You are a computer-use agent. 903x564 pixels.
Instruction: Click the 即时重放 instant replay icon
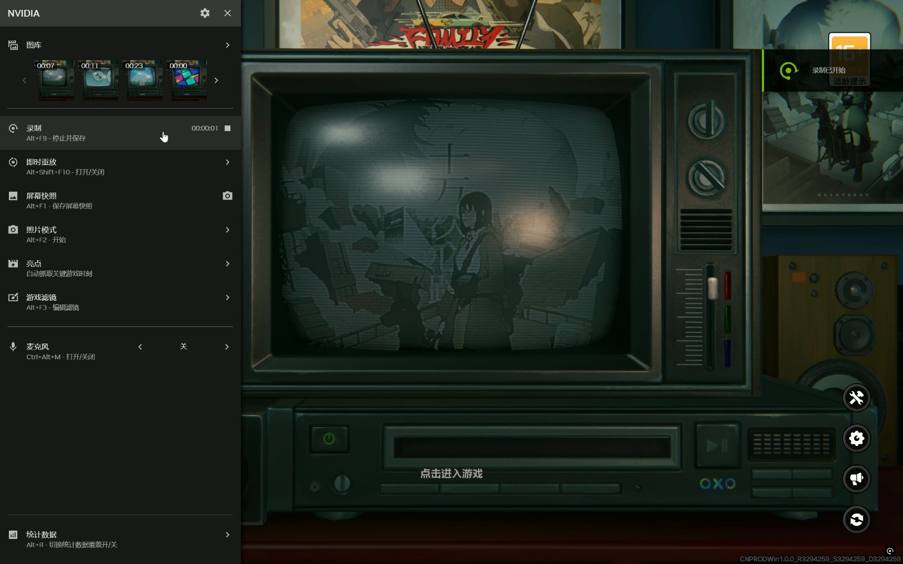(13, 162)
